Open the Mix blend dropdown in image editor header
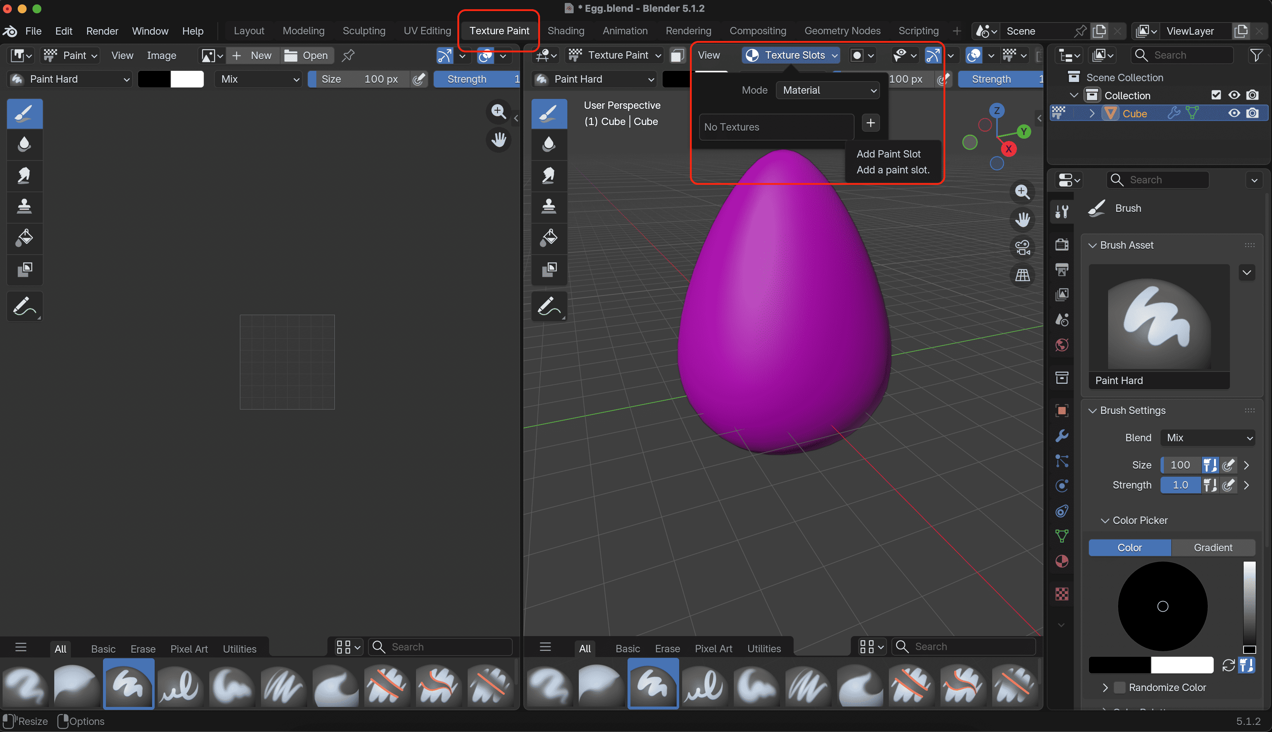Image resolution: width=1272 pixels, height=732 pixels. pos(258,79)
